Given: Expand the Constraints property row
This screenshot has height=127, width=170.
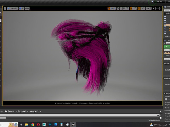Looking at the screenshot, I should [x=164, y=110].
